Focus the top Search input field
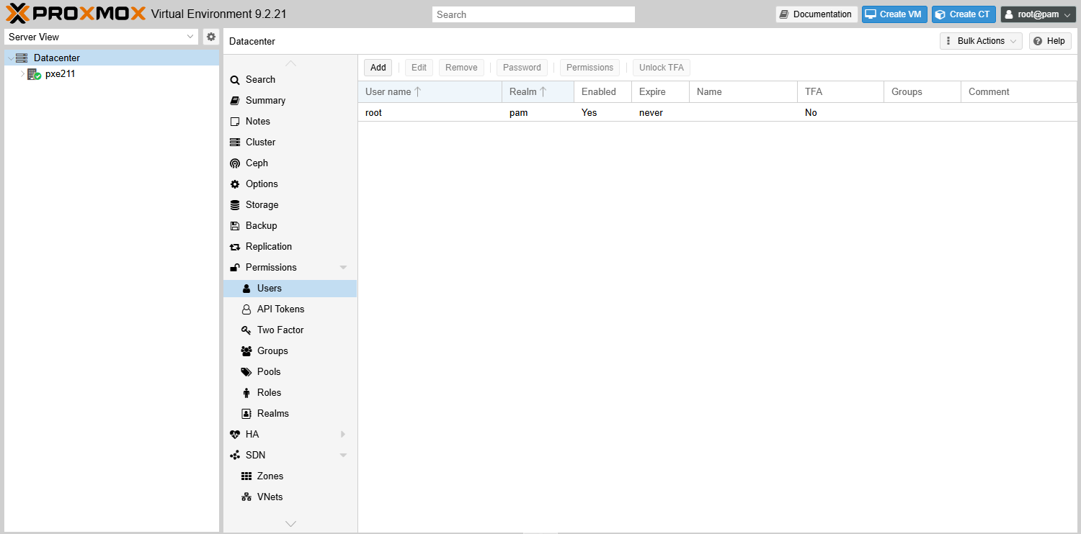Image resolution: width=1081 pixels, height=534 pixels. point(533,14)
